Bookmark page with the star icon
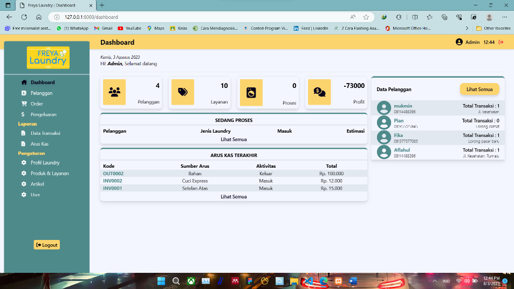This screenshot has height=289, width=514. pyautogui.click(x=366, y=17)
